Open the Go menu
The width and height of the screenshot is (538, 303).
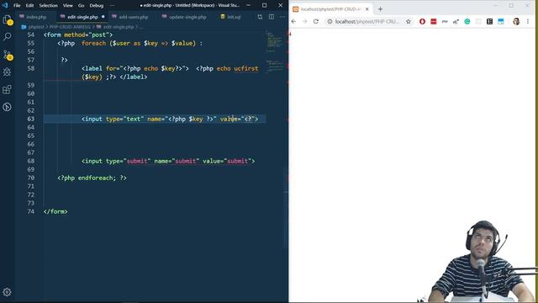coord(81,6)
